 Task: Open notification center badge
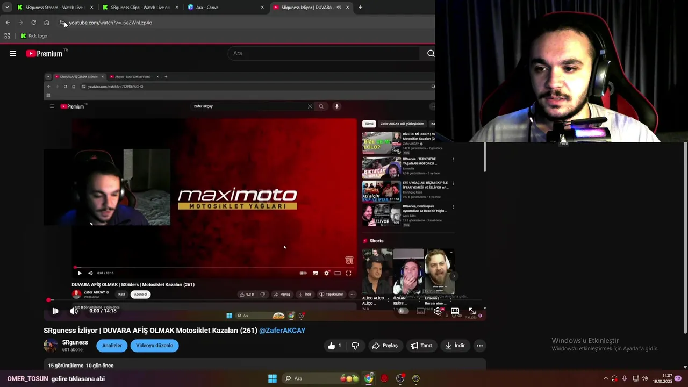(x=678, y=378)
